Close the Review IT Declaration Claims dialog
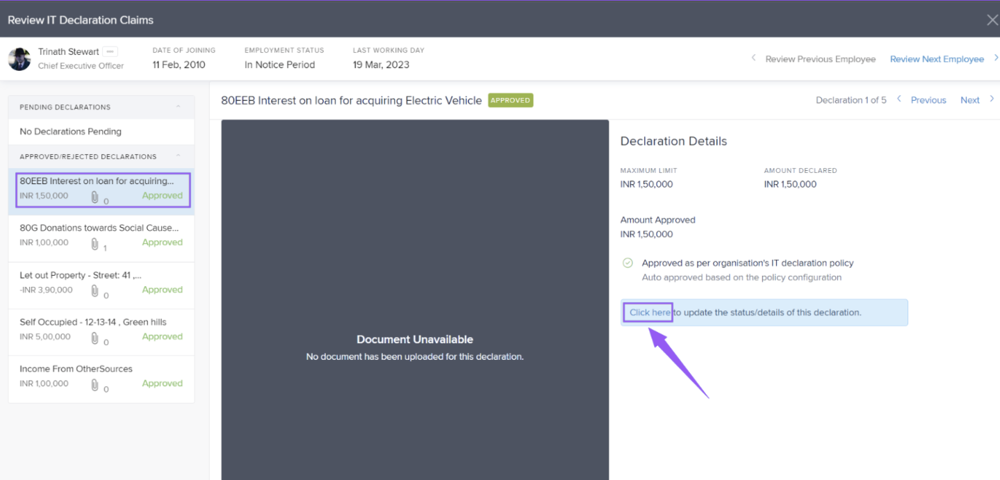Image resolution: width=1000 pixels, height=480 pixels. [x=992, y=20]
